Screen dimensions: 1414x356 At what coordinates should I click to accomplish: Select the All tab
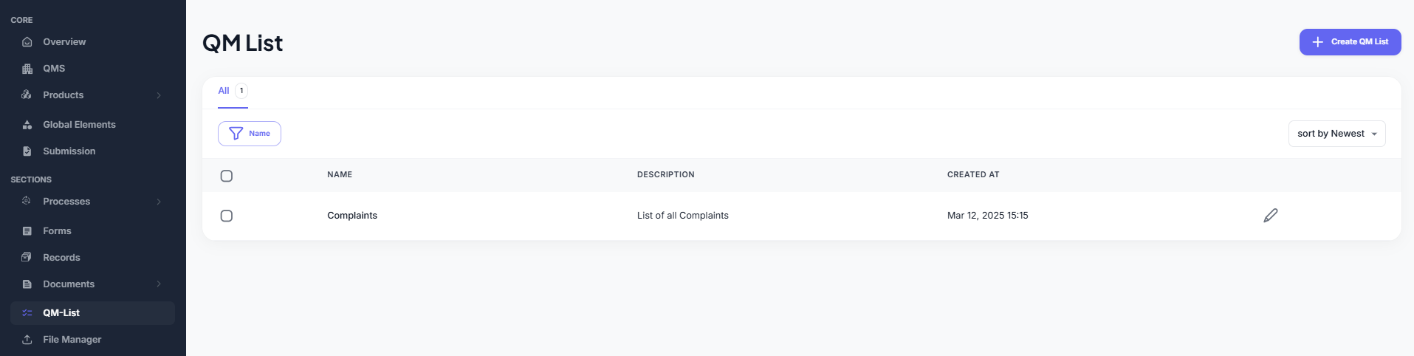pyautogui.click(x=224, y=91)
